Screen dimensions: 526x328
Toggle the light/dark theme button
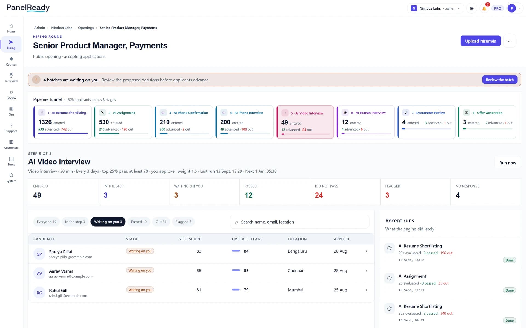coord(471,8)
